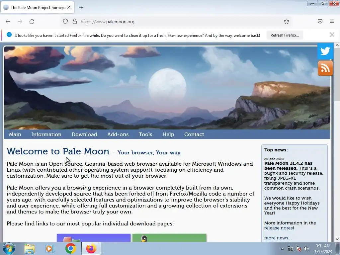Click the "Welcome to Pale Moon" heading
This screenshot has width=340, height=255.
58,151
